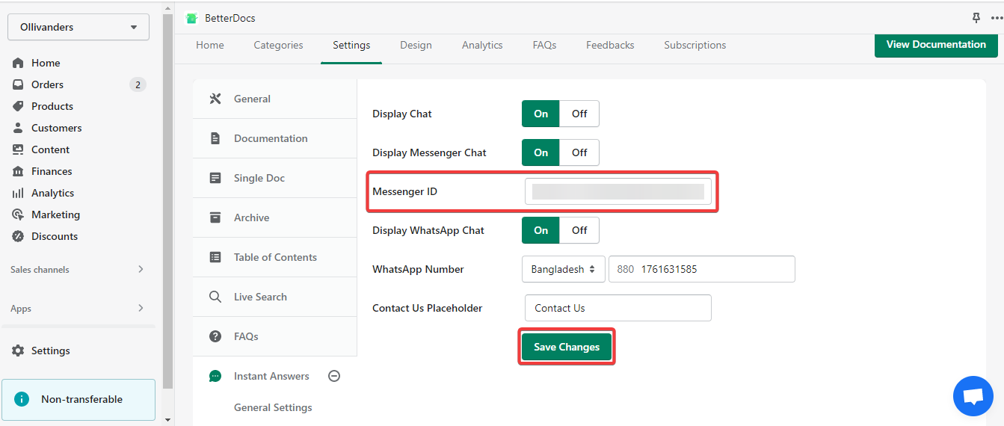Click the pin icon in app header
1004x426 pixels.
[976, 18]
